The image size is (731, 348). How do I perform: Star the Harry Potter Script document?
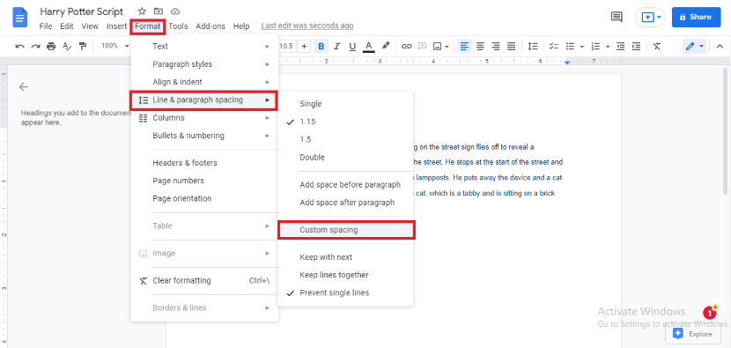tap(142, 11)
